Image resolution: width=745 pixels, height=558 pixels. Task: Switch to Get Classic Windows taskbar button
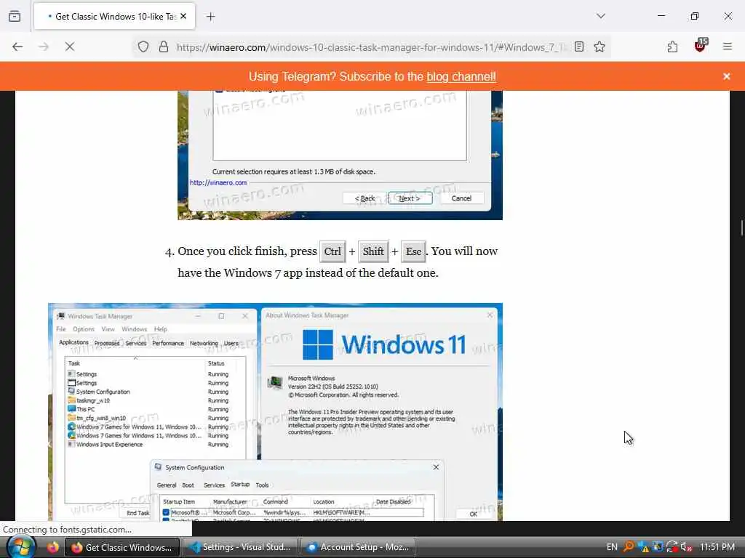(122, 547)
